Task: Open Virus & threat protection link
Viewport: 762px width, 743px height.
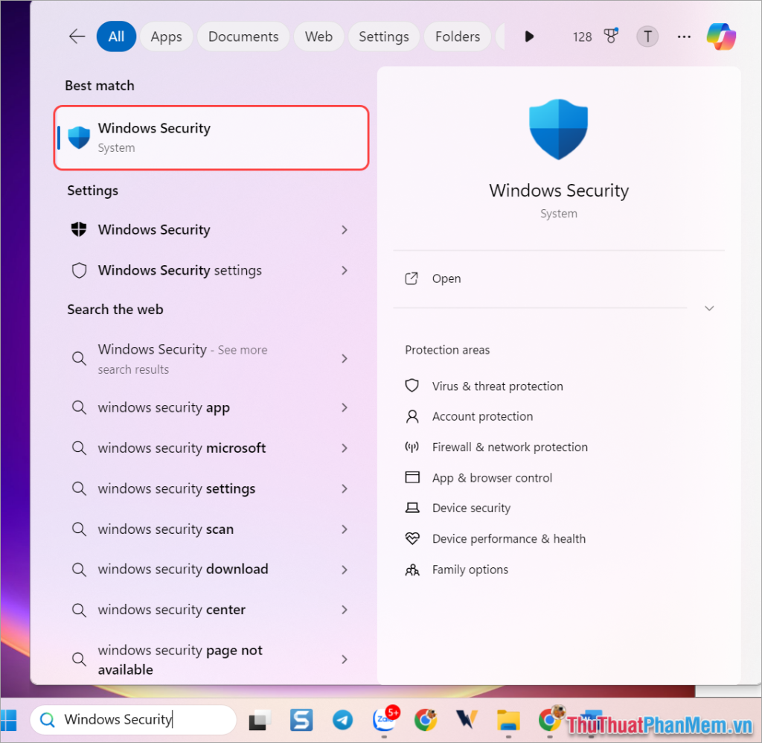Action: (498, 386)
